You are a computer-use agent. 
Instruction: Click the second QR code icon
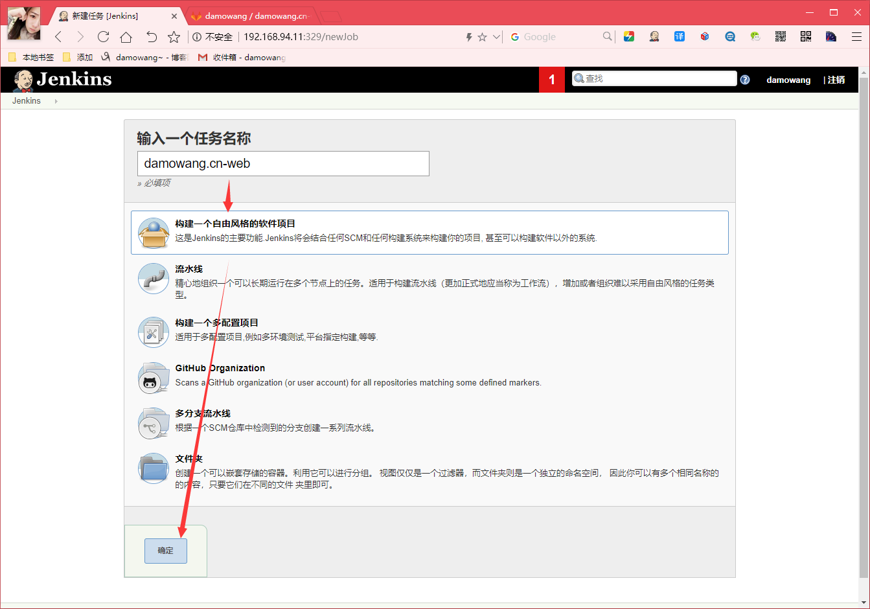(806, 36)
